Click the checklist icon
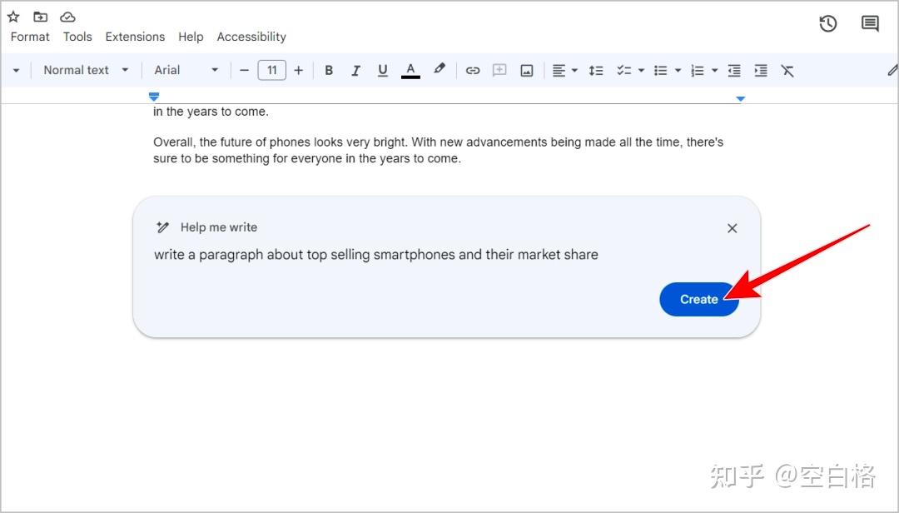The width and height of the screenshot is (899, 513). [623, 71]
